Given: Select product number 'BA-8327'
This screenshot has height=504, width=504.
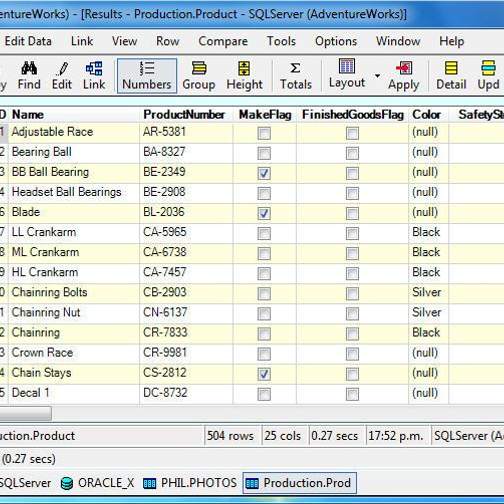Looking at the screenshot, I should (x=186, y=152).
